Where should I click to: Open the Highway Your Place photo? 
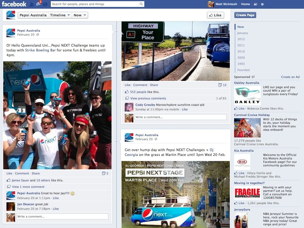coord(176,51)
